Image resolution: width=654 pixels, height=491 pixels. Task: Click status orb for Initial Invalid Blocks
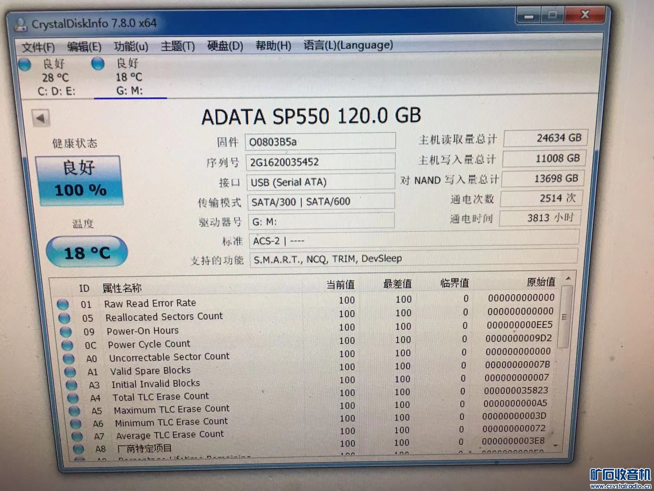point(72,385)
